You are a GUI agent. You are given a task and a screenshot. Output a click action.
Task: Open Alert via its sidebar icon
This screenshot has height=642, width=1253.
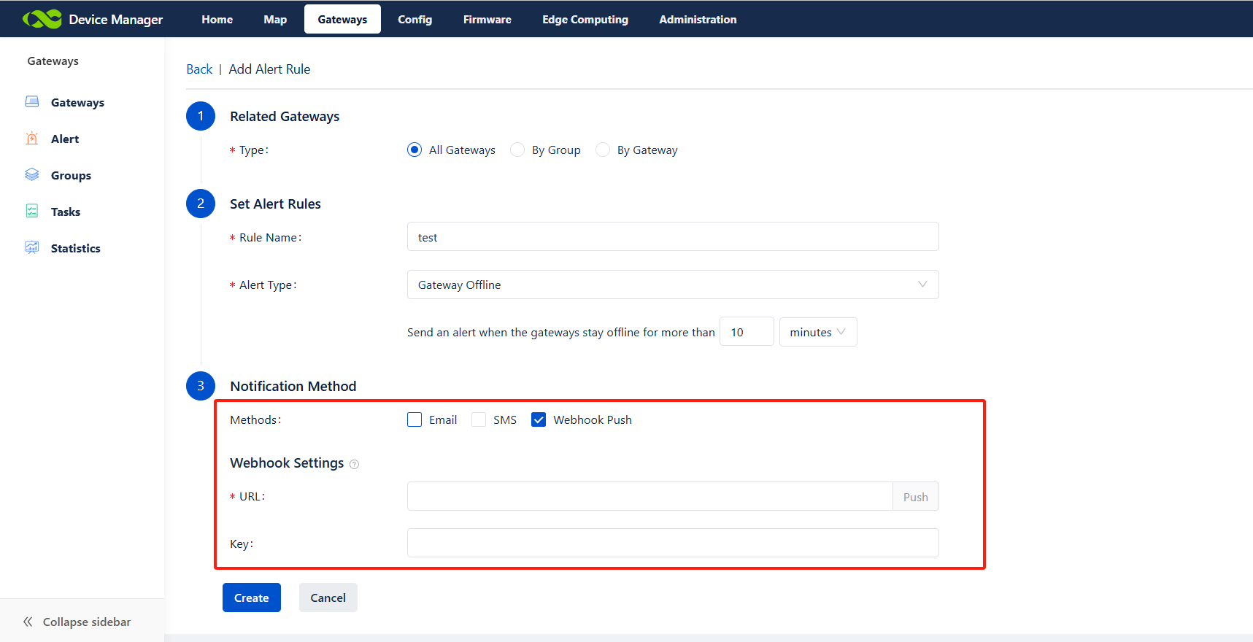(x=32, y=139)
